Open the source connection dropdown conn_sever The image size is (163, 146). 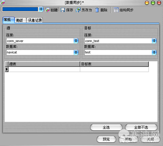(x=76, y=41)
